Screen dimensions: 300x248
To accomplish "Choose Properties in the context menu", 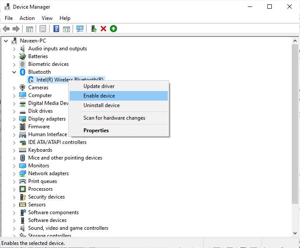I will (96, 131).
